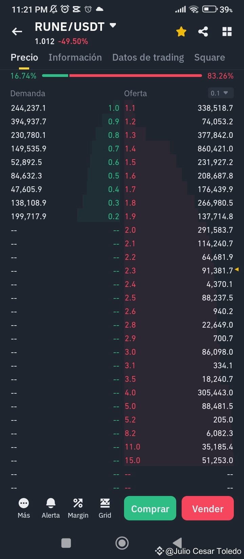Tap the Oferta column header
The height and width of the screenshot is (559, 244).
tap(136, 94)
